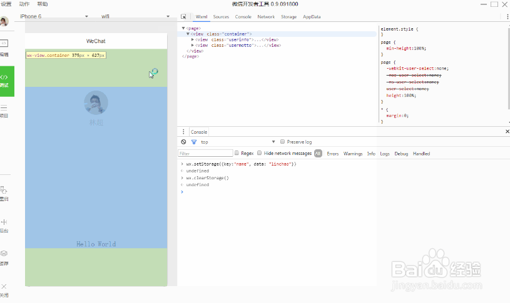Click the element.style rule header
510x303 pixels.
click(399, 29)
